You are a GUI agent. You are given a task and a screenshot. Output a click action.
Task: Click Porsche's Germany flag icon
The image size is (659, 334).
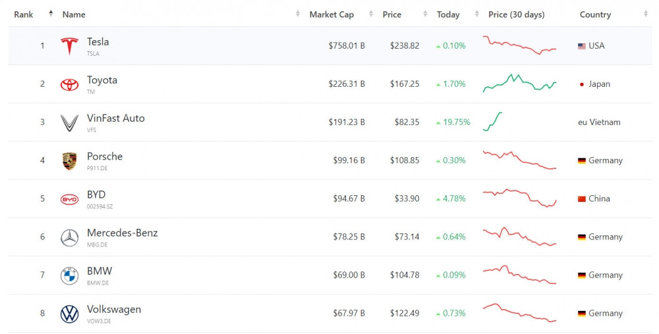(x=582, y=160)
